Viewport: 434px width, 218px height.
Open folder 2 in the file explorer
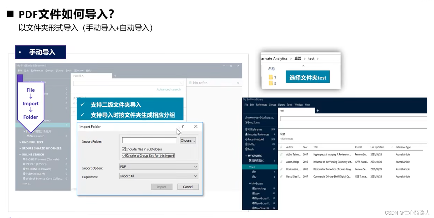(x=272, y=83)
